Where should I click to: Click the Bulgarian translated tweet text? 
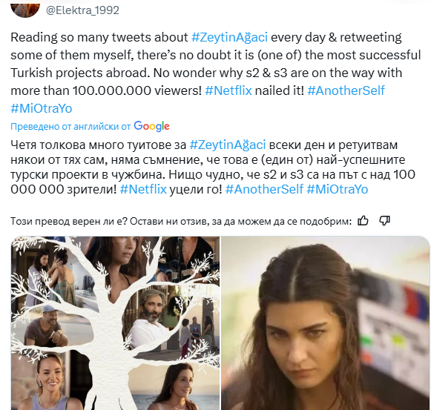pyautogui.click(x=213, y=167)
